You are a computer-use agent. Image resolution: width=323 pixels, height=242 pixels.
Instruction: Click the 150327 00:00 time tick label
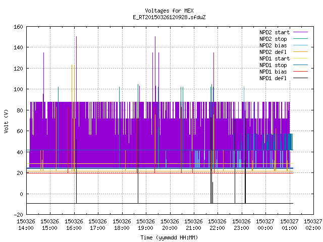(265, 225)
